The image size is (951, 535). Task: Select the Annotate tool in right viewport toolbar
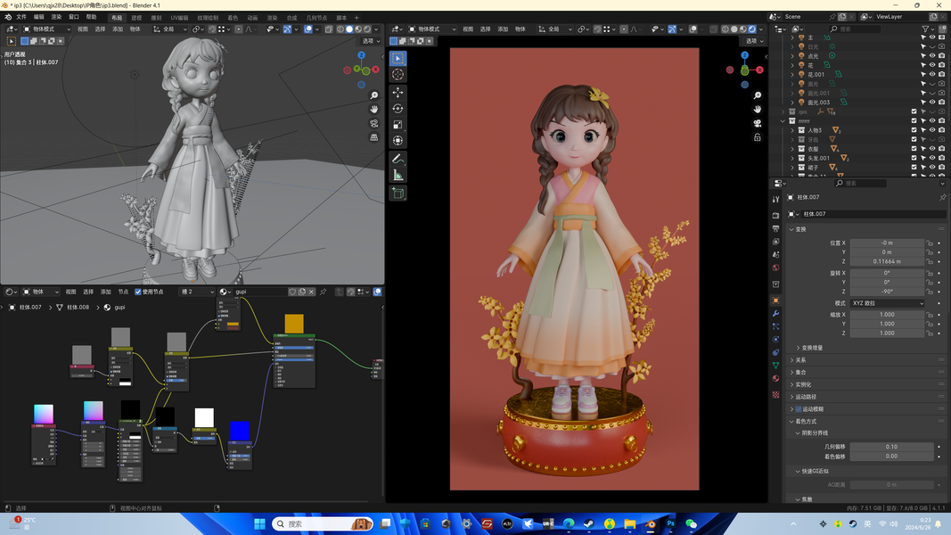(x=398, y=159)
